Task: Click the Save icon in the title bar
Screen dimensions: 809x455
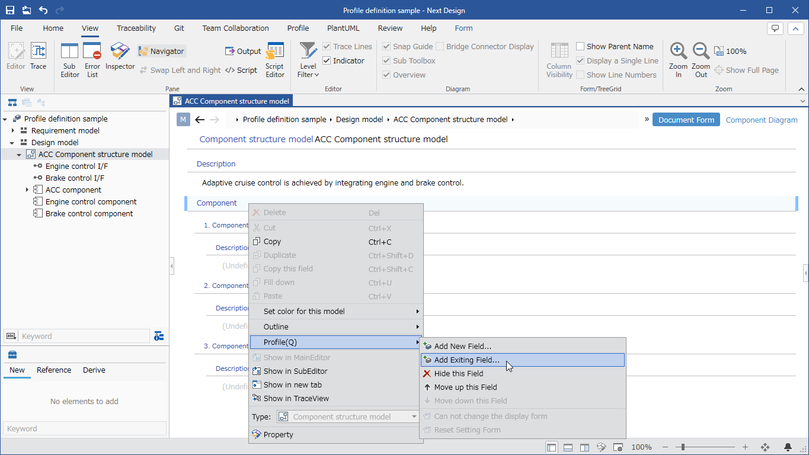Action: point(10,10)
